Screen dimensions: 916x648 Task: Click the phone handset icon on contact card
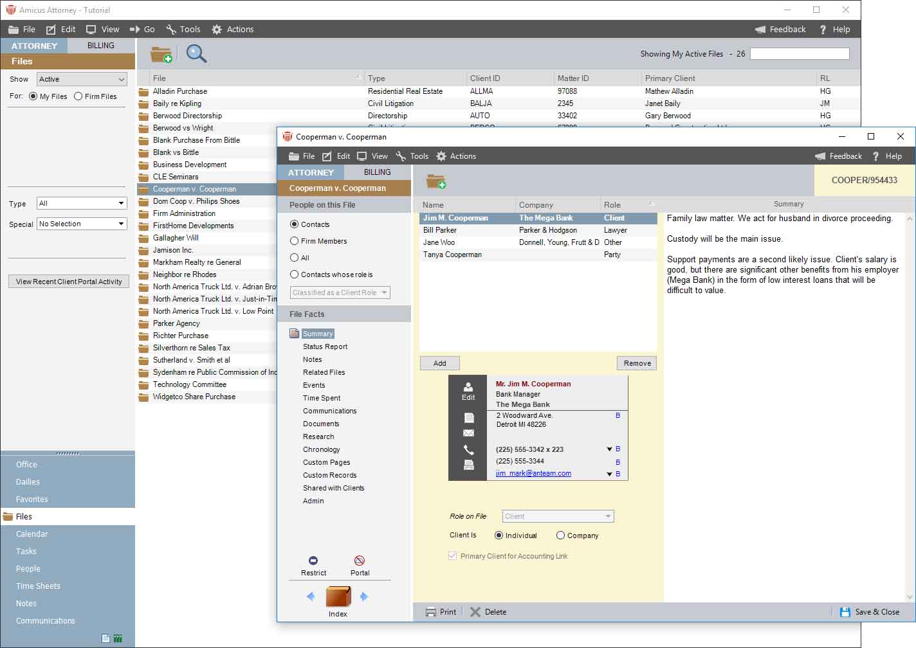point(469,450)
